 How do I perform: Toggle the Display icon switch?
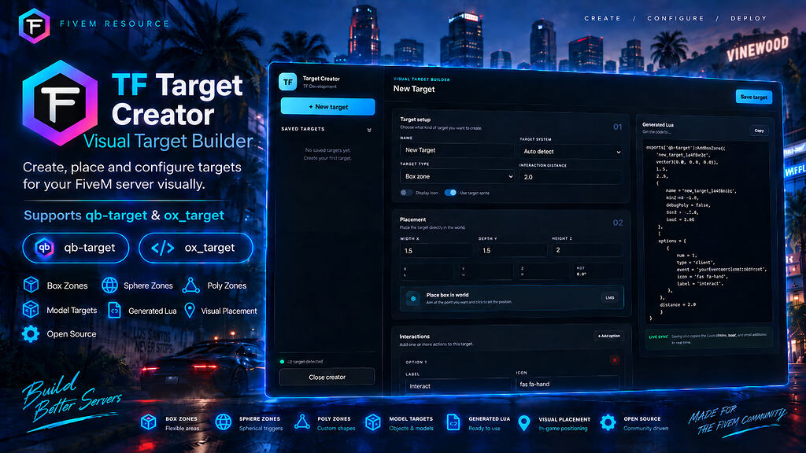[x=406, y=193]
